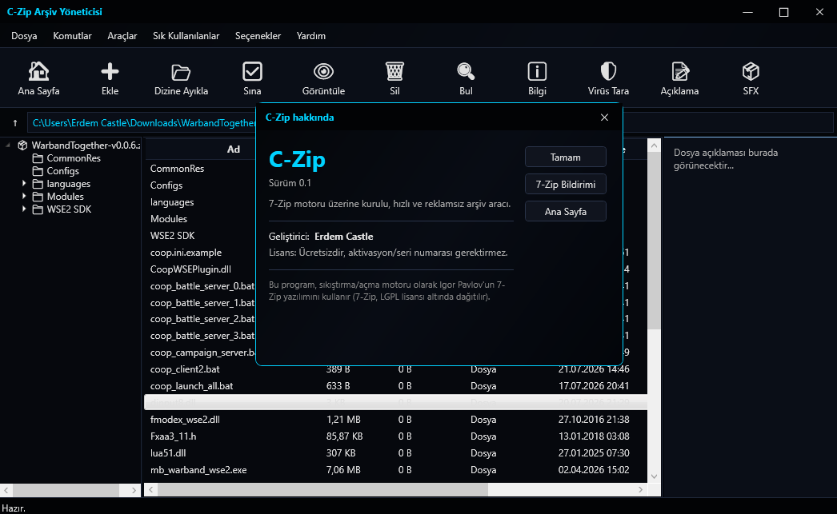837x514 pixels.
Task: Open the Seçenekler menu
Action: [x=258, y=36]
